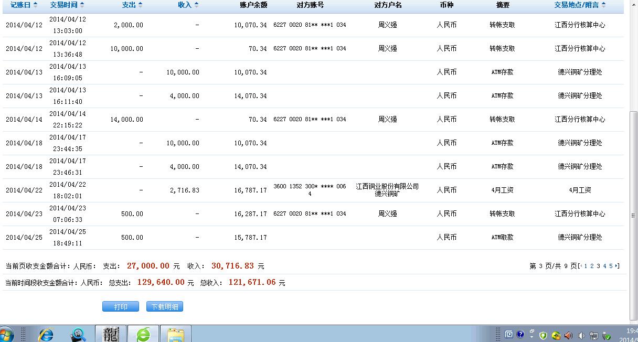Select the 第 3 页/共 9 页 page indicator
Screen dimensions: 638x342
coord(554,266)
